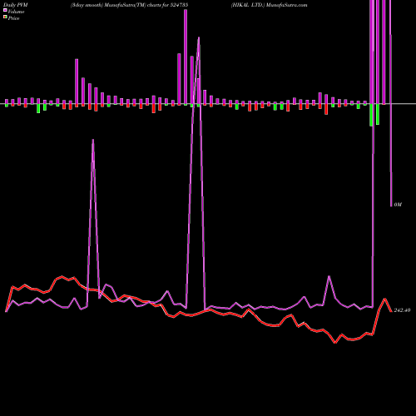
Task: Click the '0M' volume value label
Action: click(x=398, y=205)
